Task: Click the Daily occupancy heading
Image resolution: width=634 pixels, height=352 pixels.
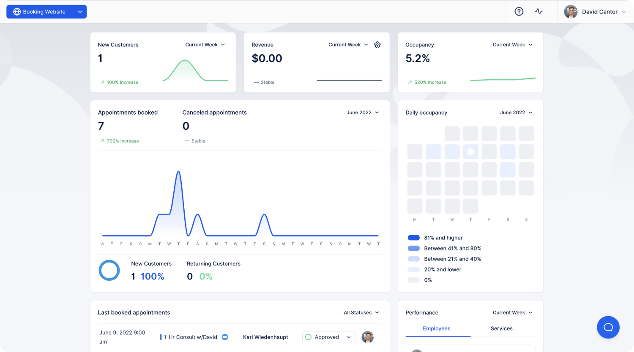Action: tap(426, 113)
